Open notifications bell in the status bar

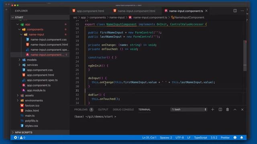point(242,138)
